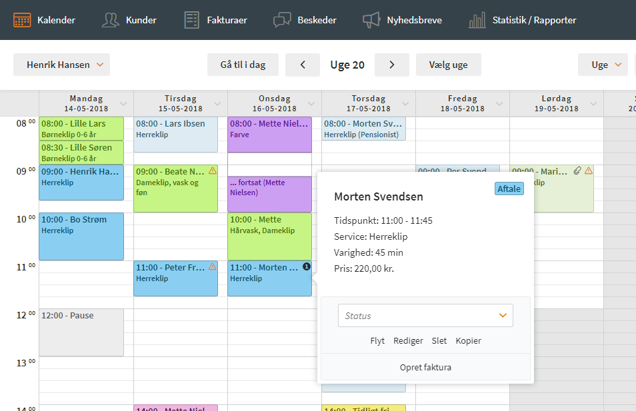Go to previous week arrow
The height and width of the screenshot is (411, 636).
coord(302,65)
